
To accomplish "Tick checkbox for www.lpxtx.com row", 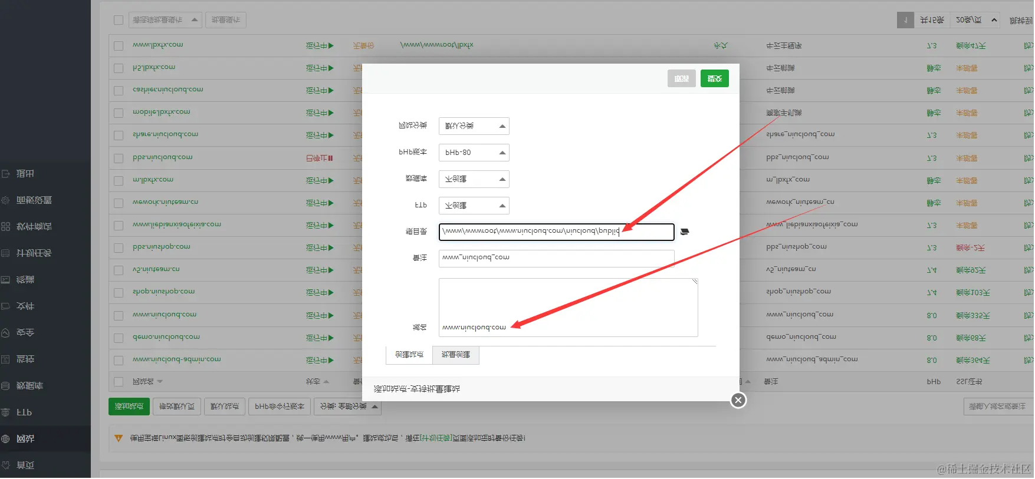I will click(x=119, y=45).
